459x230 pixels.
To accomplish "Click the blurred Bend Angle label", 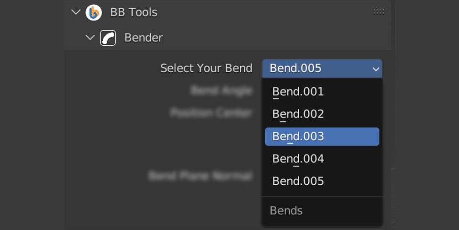I will tap(221, 91).
